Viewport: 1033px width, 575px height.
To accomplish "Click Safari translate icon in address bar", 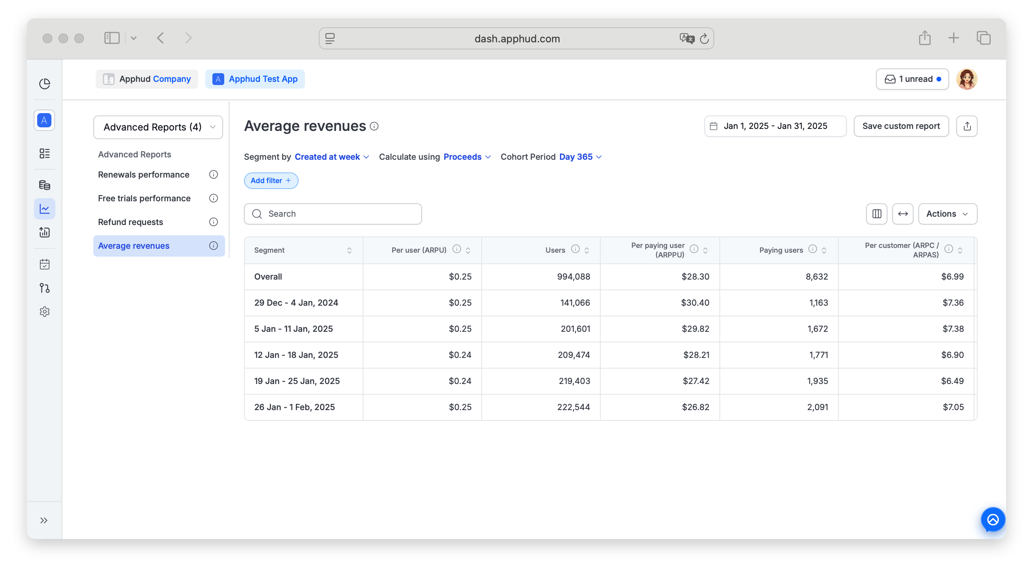I will coord(687,38).
